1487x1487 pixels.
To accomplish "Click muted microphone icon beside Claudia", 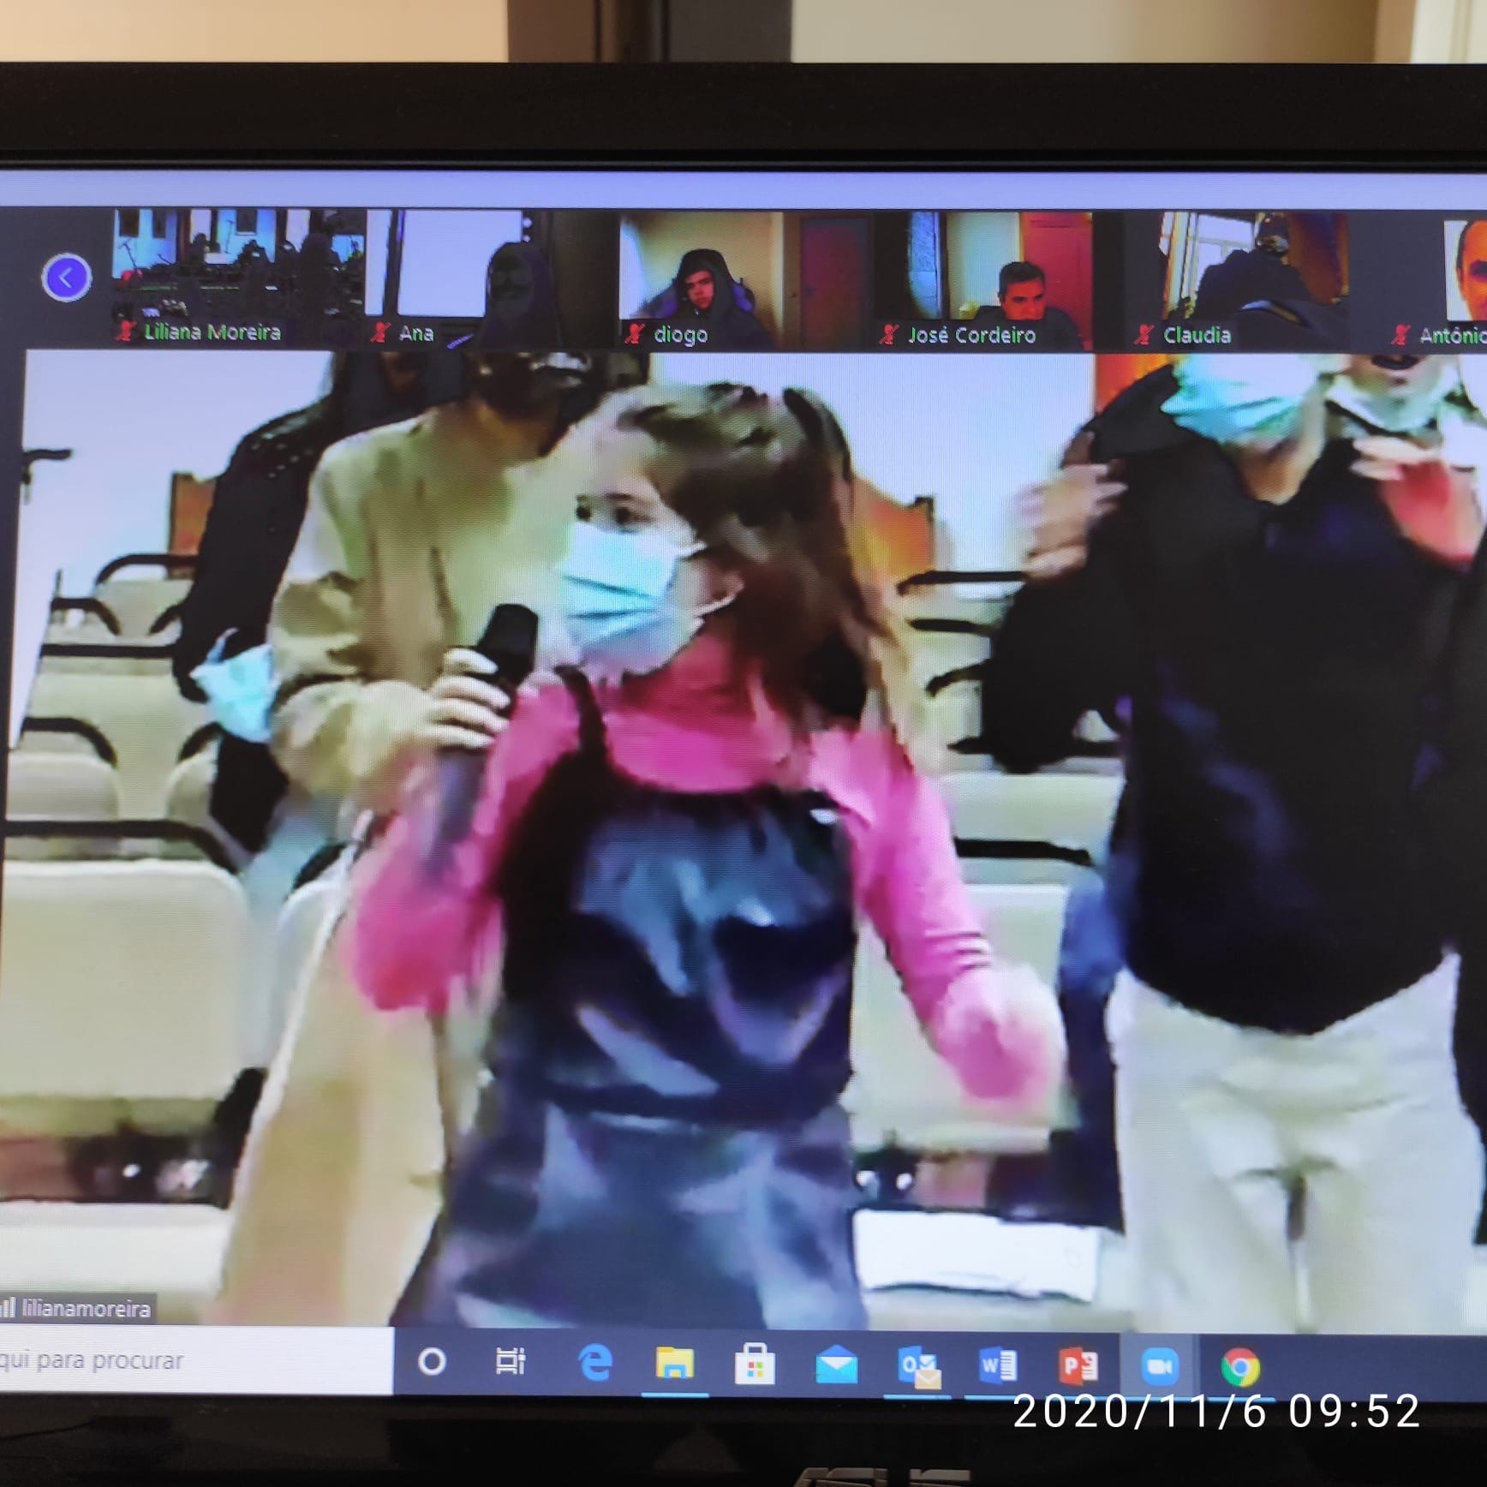I will [1144, 334].
